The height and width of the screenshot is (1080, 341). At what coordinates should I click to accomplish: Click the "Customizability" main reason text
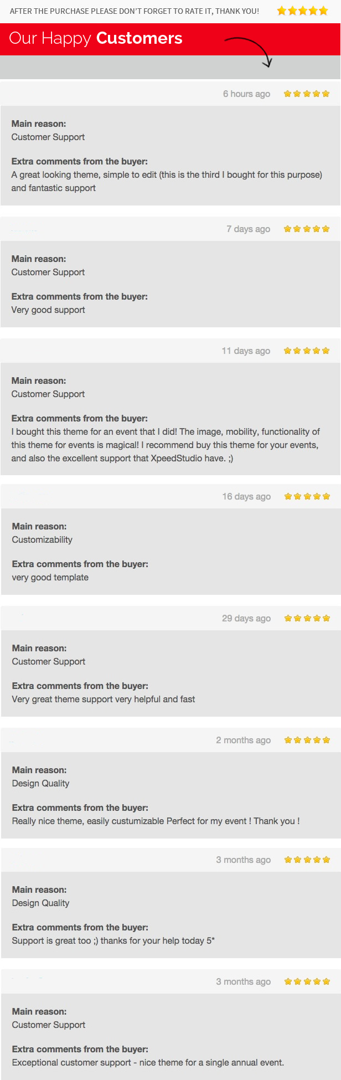point(42,539)
